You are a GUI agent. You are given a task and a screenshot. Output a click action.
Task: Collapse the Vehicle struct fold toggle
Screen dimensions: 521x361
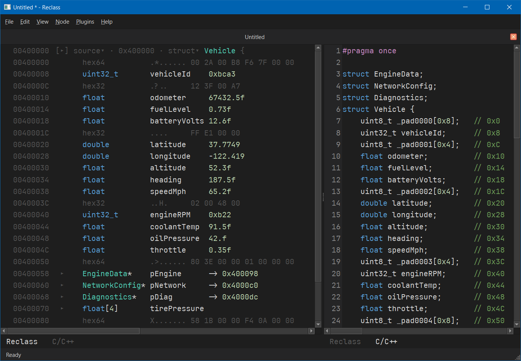(x=62, y=51)
